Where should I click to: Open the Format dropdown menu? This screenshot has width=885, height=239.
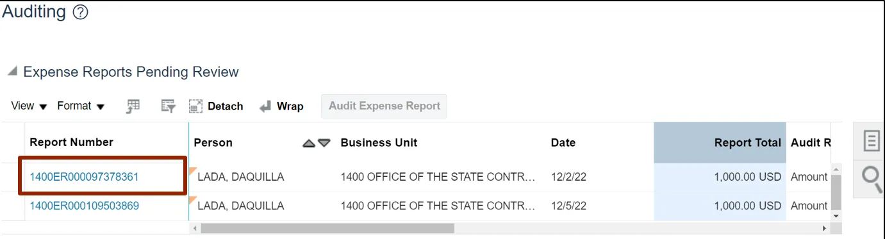(x=81, y=106)
